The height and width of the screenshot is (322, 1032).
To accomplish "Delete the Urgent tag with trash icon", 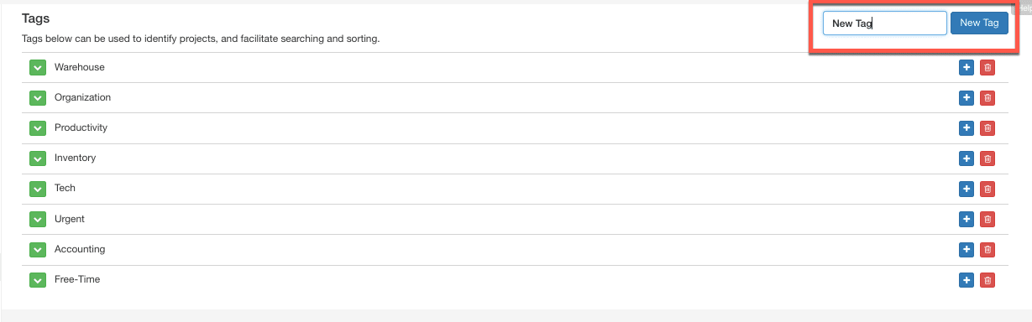I will click(x=987, y=220).
